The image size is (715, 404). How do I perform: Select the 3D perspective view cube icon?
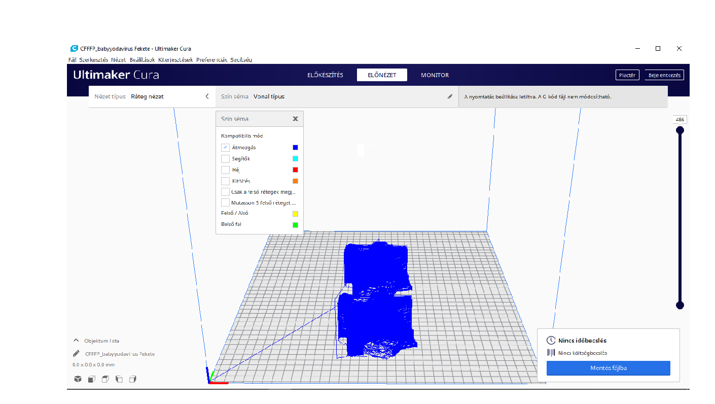78,379
